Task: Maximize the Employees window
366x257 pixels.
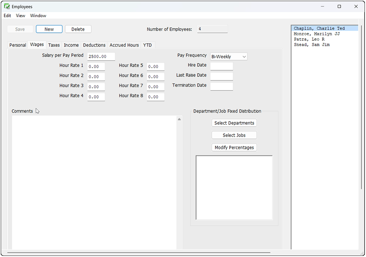Action: coord(339,7)
